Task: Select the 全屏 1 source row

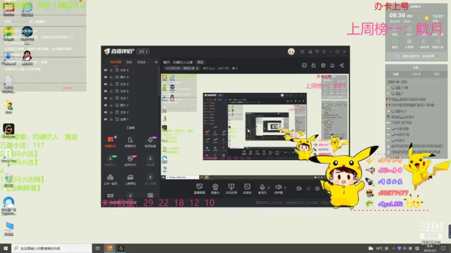Action: (130, 119)
